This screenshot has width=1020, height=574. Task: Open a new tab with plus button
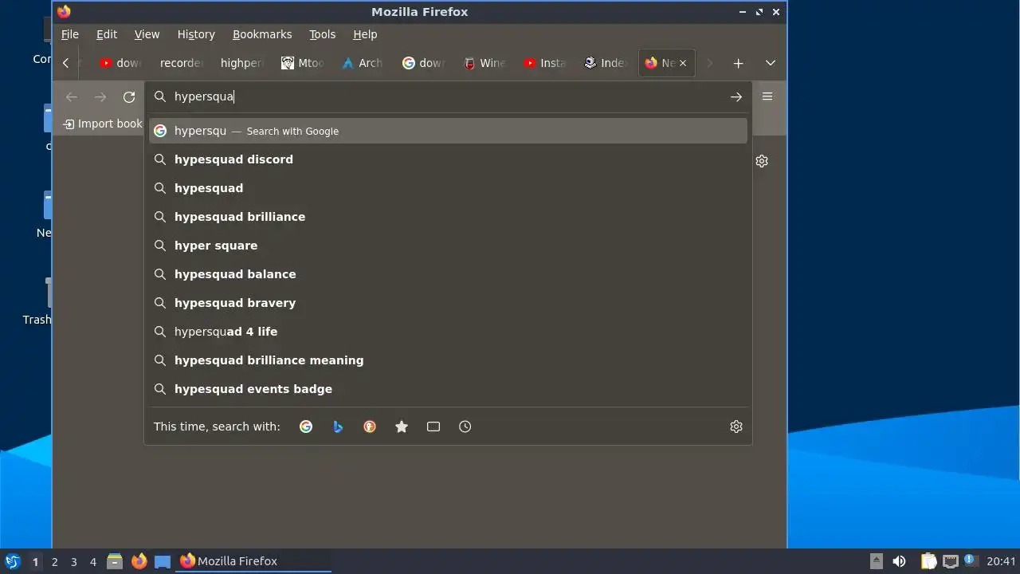(739, 63)
